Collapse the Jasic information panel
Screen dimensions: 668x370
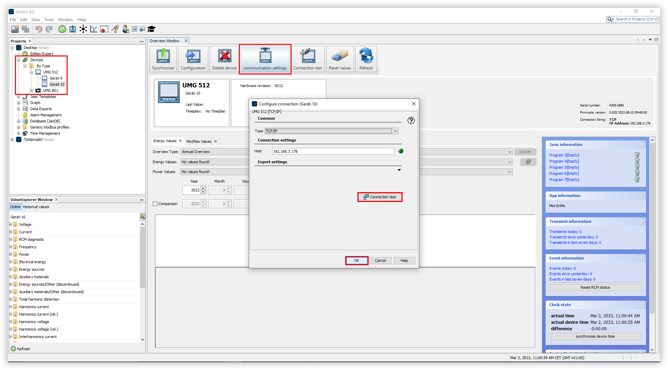pos(640,144)
